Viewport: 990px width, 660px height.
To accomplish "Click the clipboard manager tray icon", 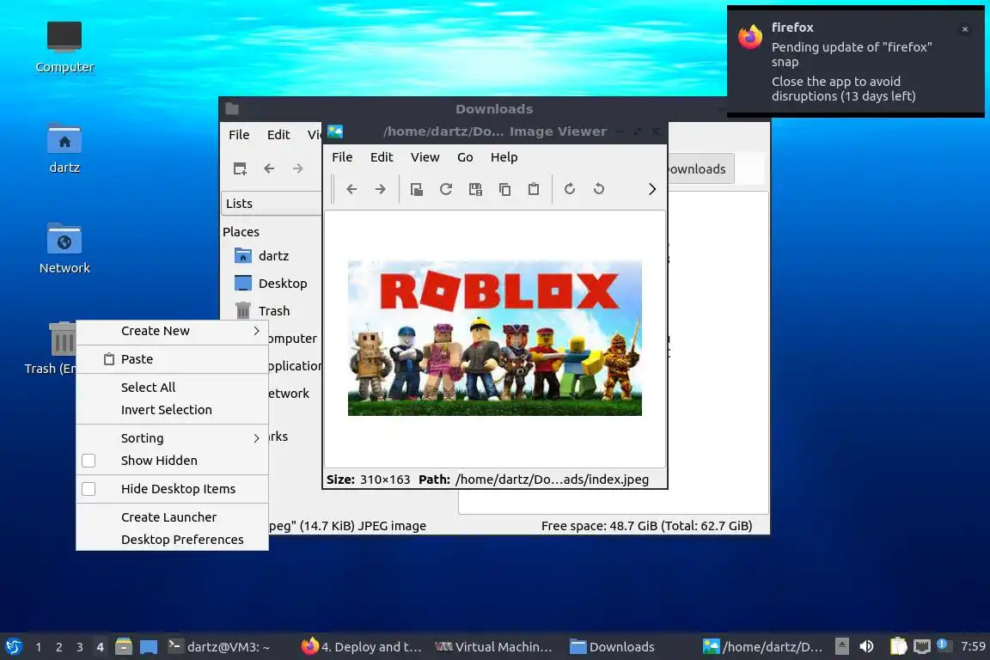I will (x=898, y=646).
